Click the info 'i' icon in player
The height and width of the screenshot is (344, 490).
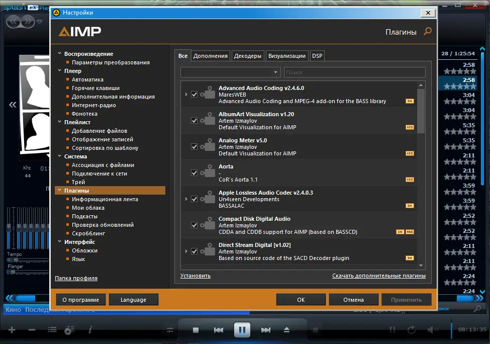[90, 329]
